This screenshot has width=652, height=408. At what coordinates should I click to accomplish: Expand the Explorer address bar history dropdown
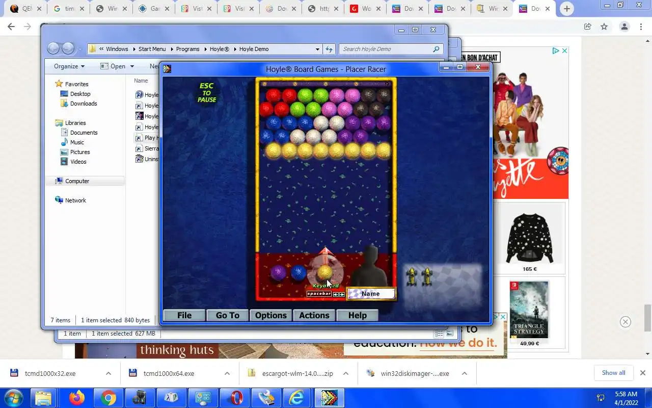317,49
